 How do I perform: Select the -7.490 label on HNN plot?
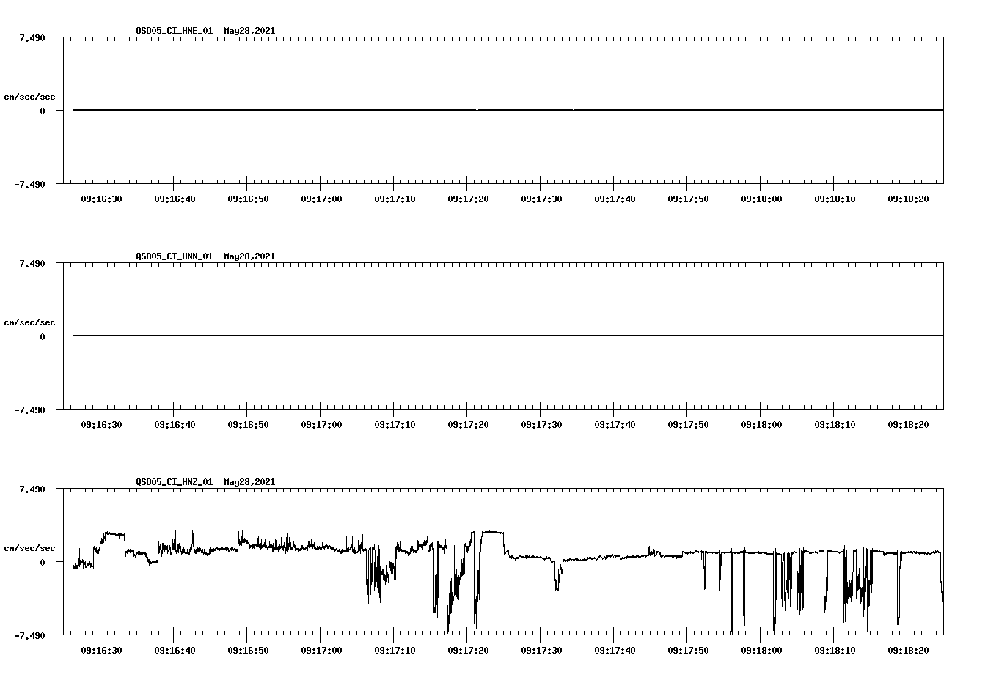click(x=30, y=410)
